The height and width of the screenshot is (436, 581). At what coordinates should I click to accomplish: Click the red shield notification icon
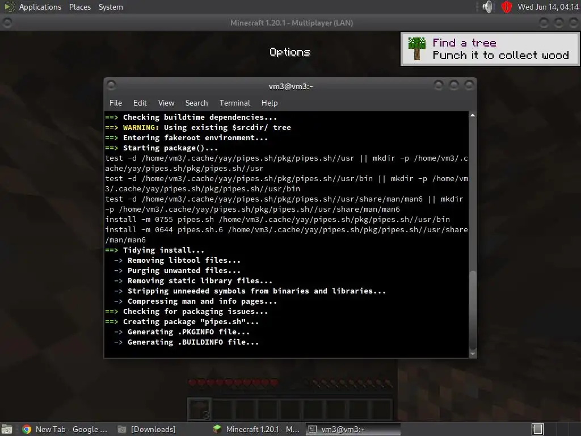pos(506,7)
